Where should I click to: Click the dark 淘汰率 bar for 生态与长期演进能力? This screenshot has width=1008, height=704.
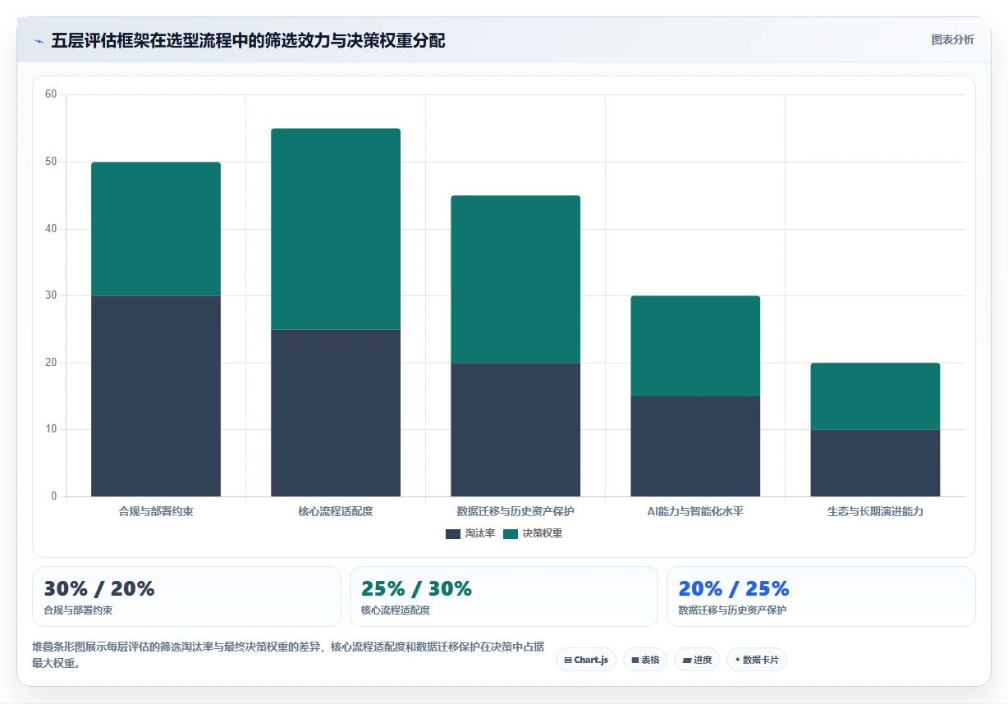coord(875,463)
